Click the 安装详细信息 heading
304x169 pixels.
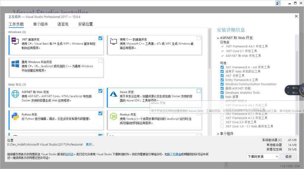click(x=231, y=30)
